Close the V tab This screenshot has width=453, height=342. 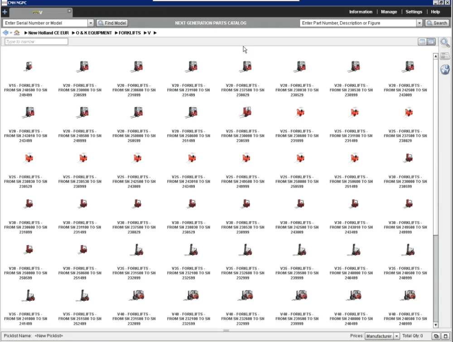69,11
